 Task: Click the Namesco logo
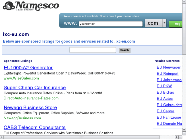(x=31, y=6)
